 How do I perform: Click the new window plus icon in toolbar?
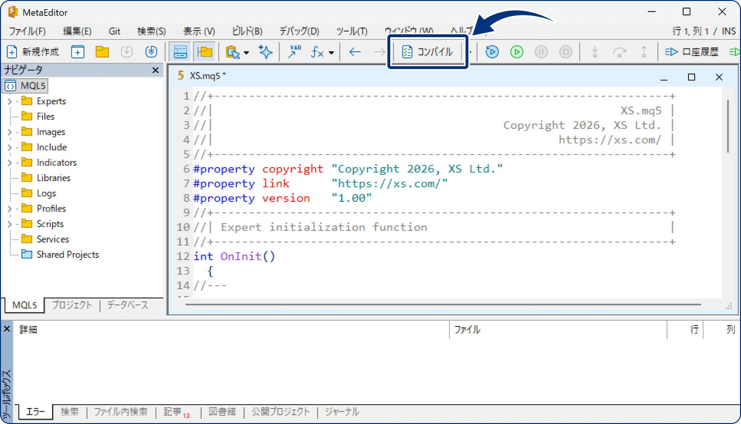pos(78,52)
